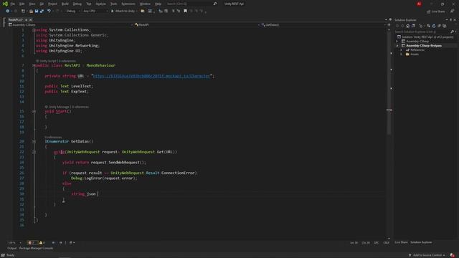The height and width of the screenshot is (258, 459).
Task: Switch to Package Manager Console tab
Action: [x=36, y=248]
